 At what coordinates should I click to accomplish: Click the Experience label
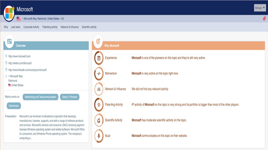pos(111,58)
